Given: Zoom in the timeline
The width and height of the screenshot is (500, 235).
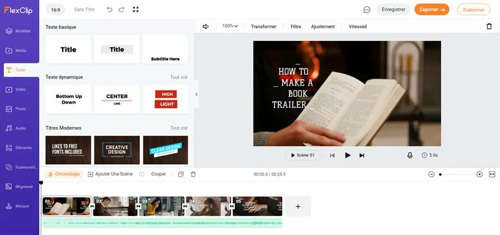Looking at the screenshot, I should click(479, 174).
